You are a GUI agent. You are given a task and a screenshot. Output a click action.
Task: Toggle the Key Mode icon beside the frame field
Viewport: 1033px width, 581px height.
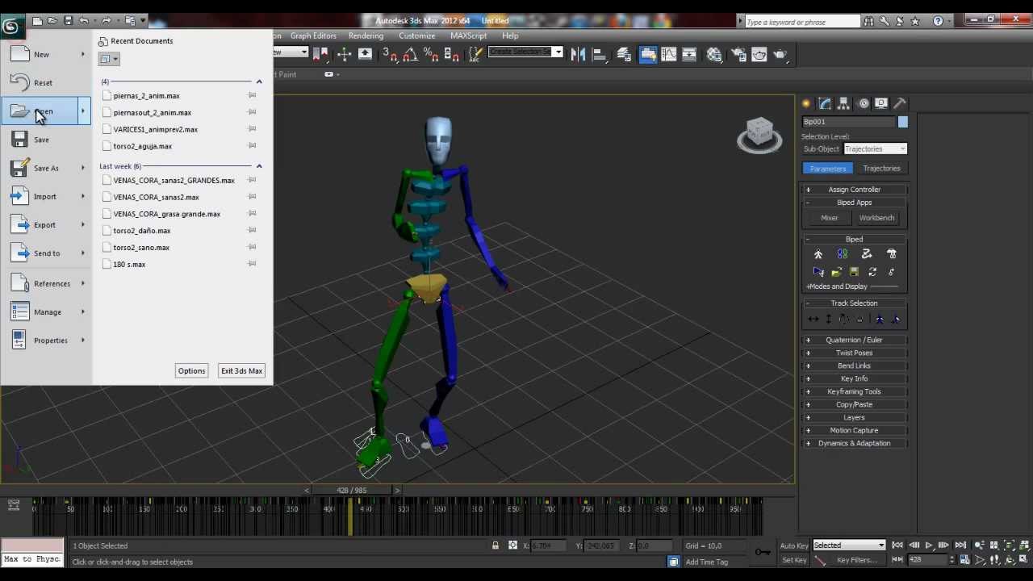[x=897, y=560]
